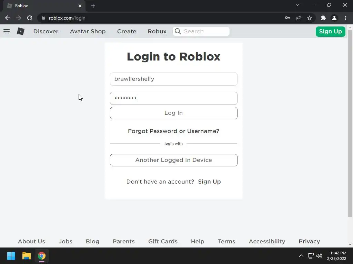Click the network tray icon
The height and width of the screenshot is (264, 353).
(311, 256)
